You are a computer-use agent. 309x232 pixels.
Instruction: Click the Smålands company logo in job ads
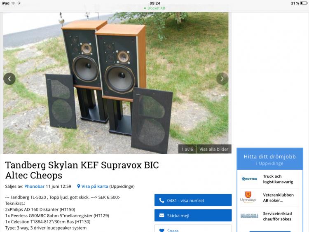[x=249, y=216]
